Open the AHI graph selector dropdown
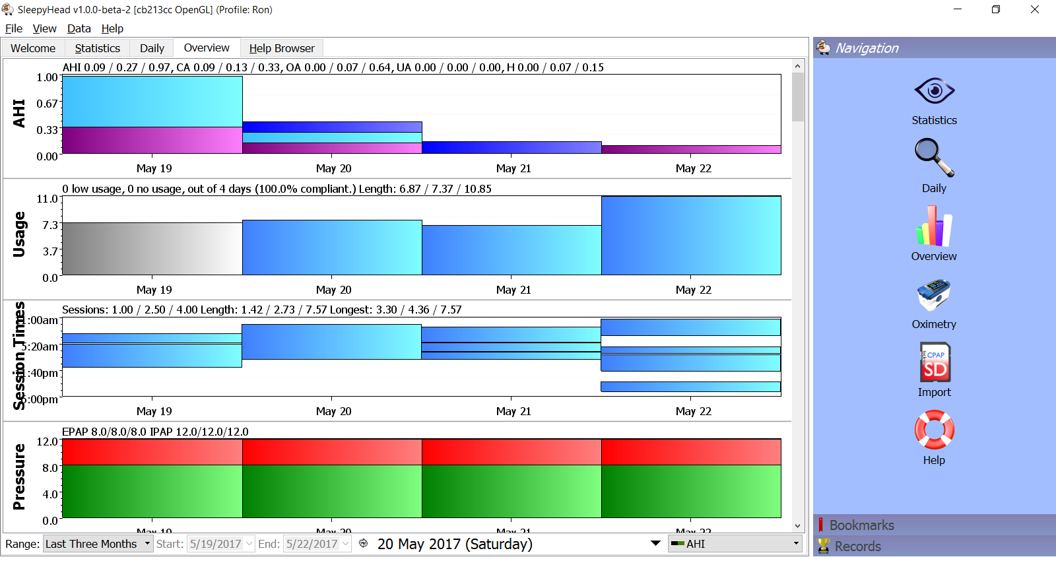Viewport: 1056px width, 561px height. [x=735, y=544]
